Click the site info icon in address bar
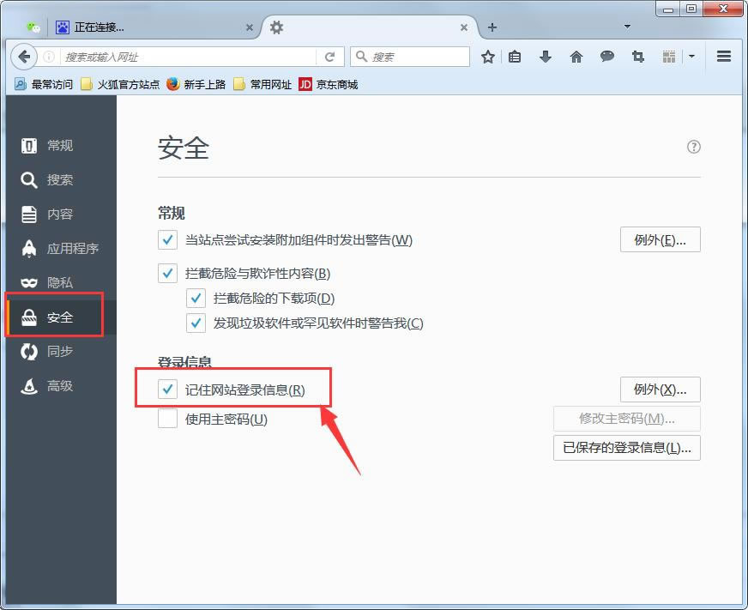 (x=49, y=57)
